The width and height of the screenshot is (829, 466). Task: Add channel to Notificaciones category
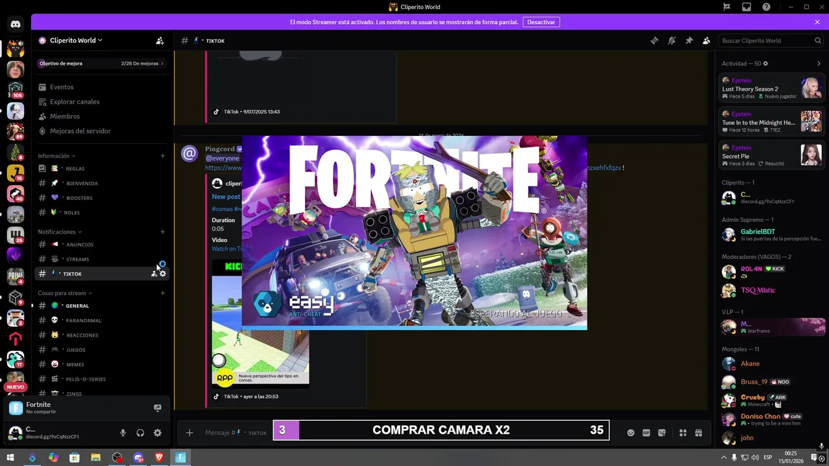tap(163, 232)
